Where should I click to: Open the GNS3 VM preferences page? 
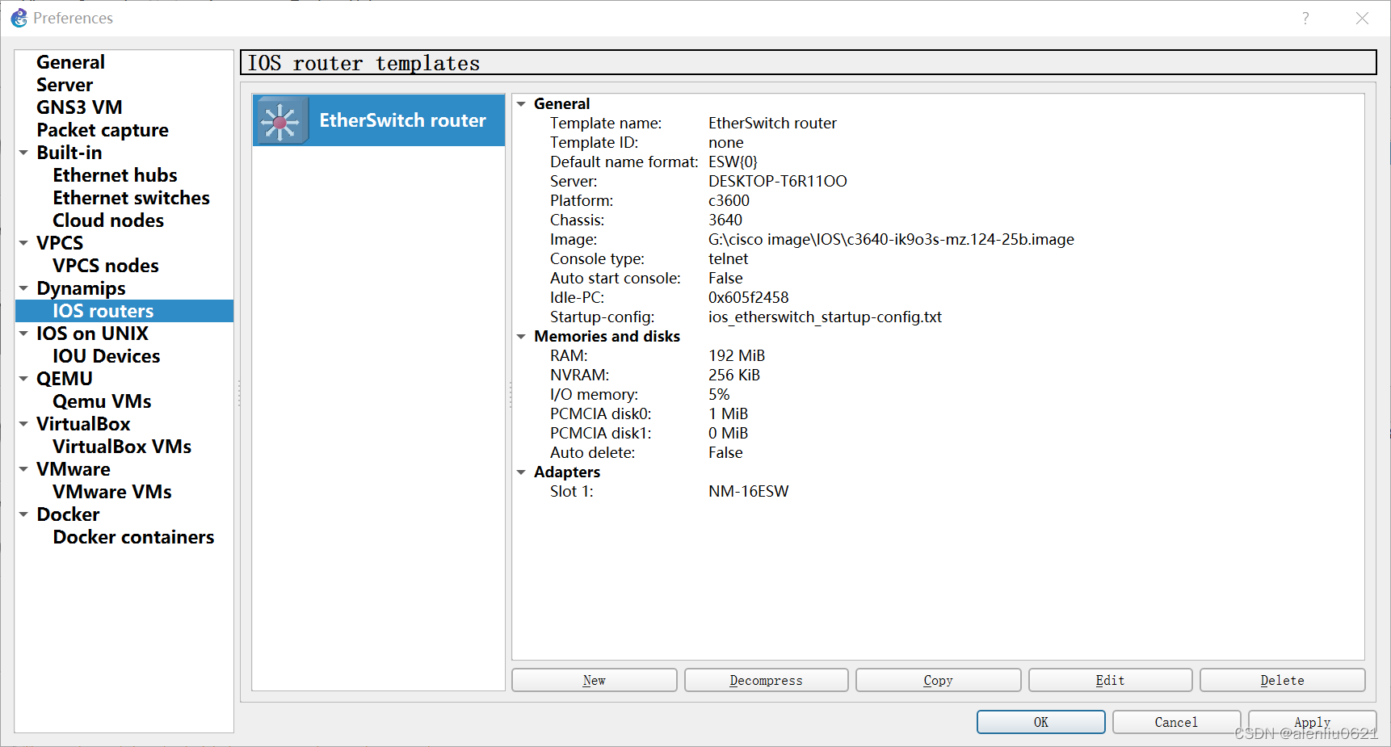(79, 107)
